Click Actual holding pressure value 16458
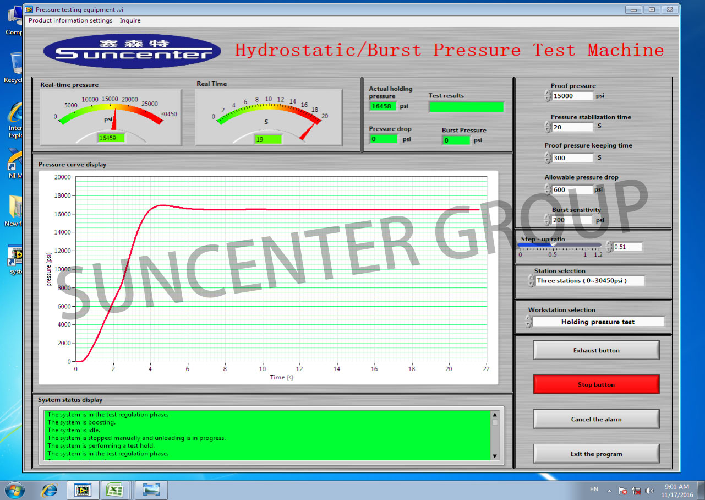705x500 pixels. point(383,106)
